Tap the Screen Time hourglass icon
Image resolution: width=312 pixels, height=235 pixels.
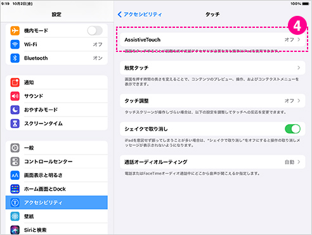15,124
